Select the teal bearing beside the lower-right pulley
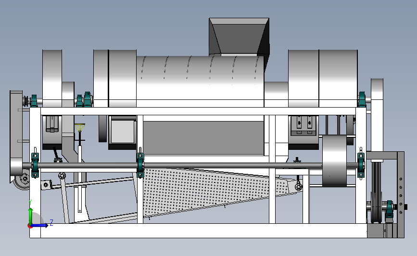Screen dimensions: 417x256 [390, 208]
